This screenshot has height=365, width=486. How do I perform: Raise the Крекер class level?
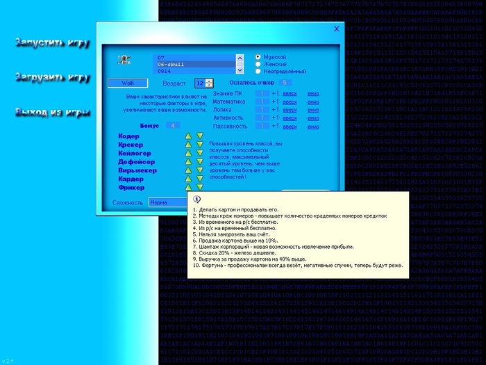(x=188, y=145)
